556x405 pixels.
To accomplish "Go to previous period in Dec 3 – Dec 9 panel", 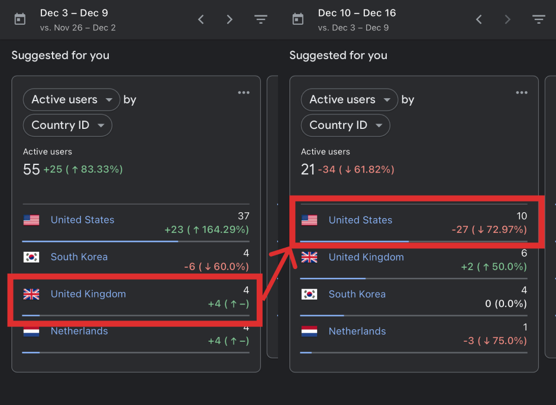I will pos(201,19).
